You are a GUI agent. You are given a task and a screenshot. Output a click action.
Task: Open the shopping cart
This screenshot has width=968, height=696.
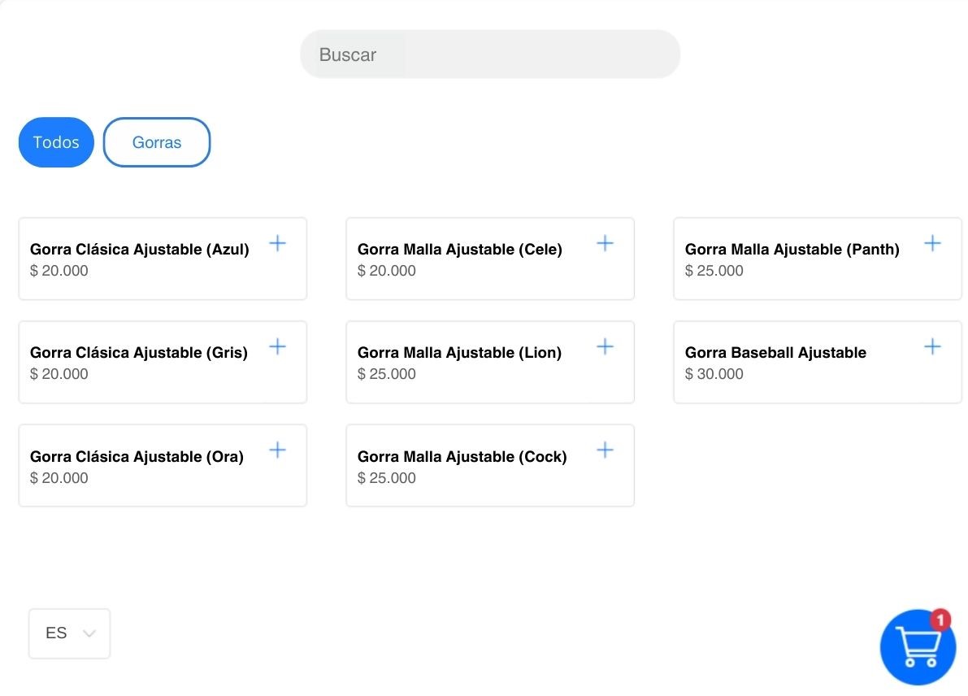[918, 647]
